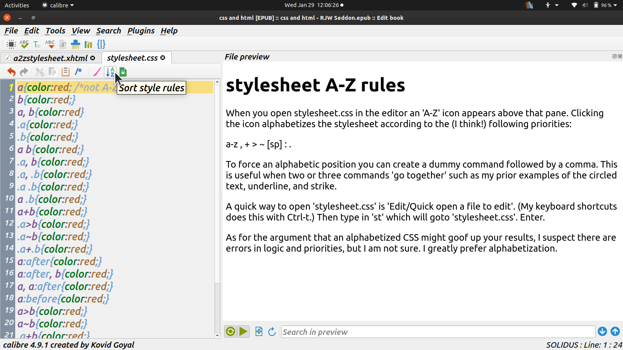Toggle auto-reload preview button
The width and height of the screenshot is (623, 350).
[231, 331]
